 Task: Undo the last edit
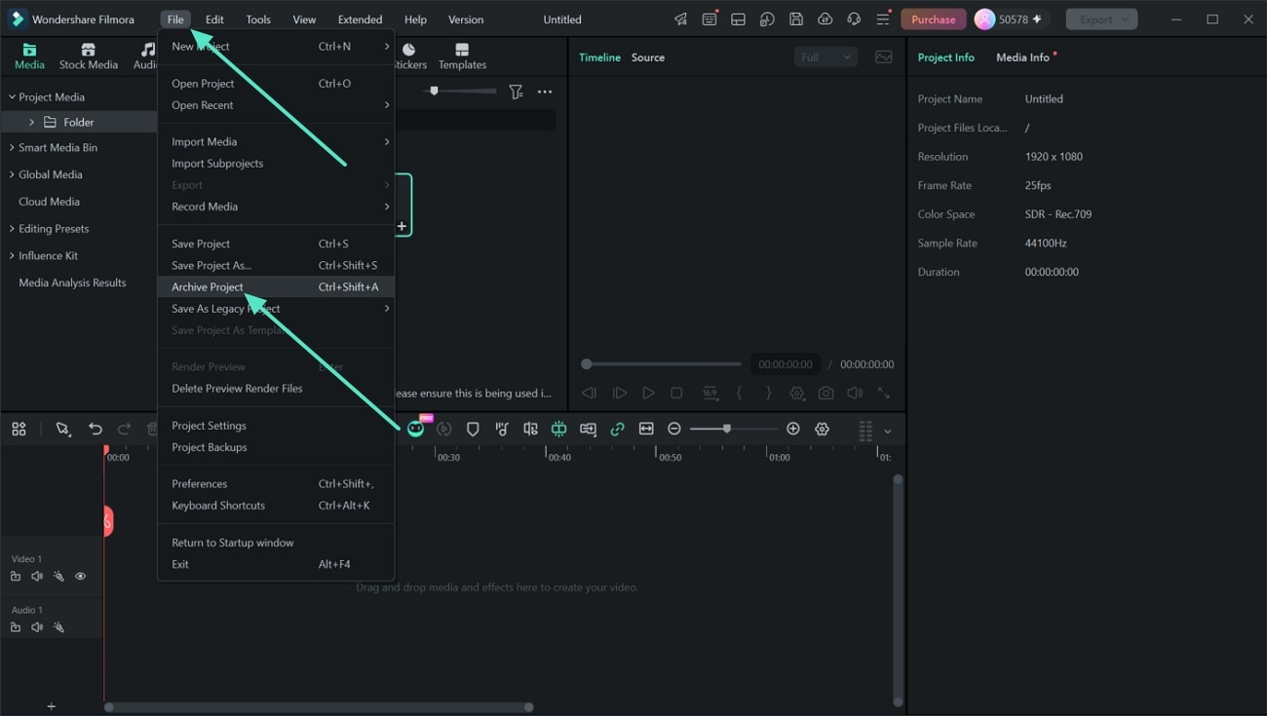[x=95, y=430]
